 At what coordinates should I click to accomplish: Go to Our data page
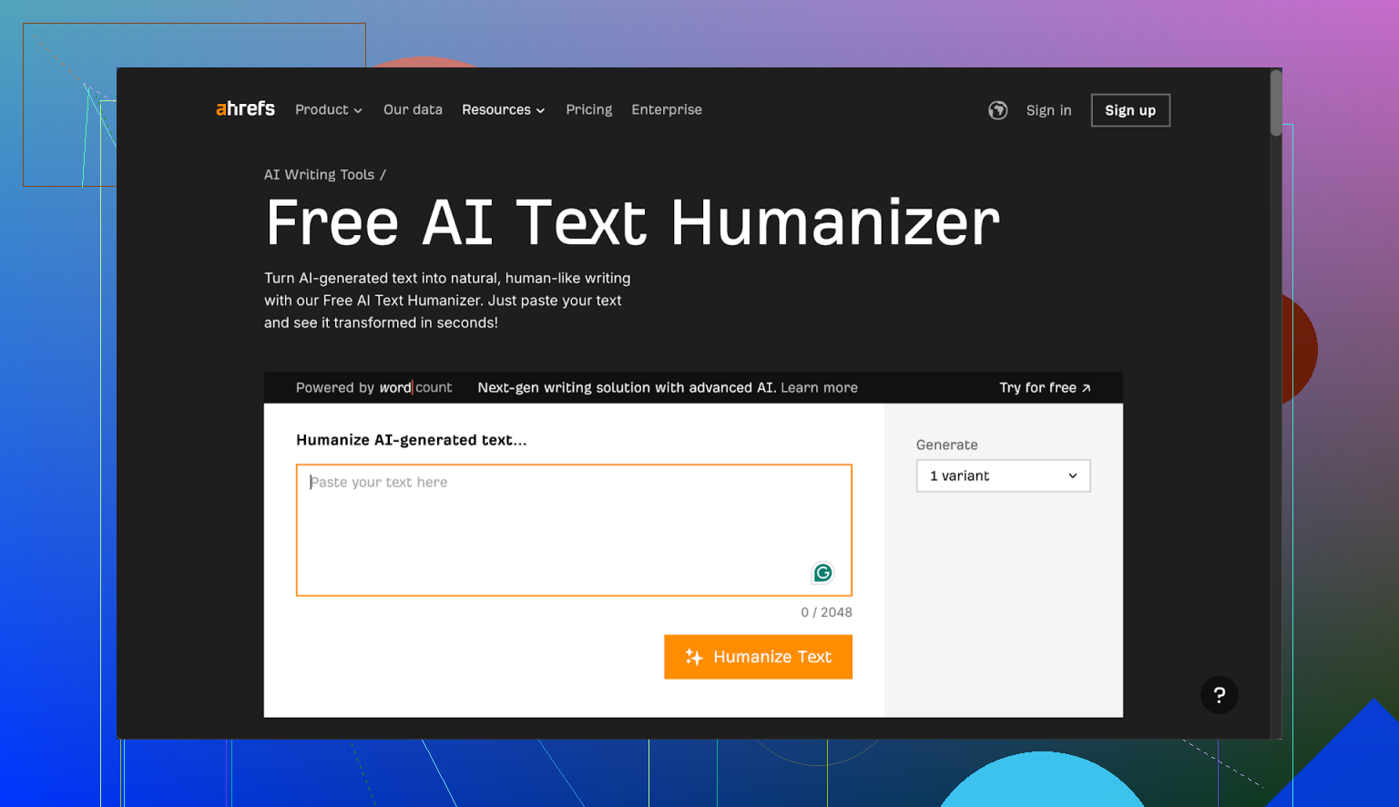click(413, 110)
